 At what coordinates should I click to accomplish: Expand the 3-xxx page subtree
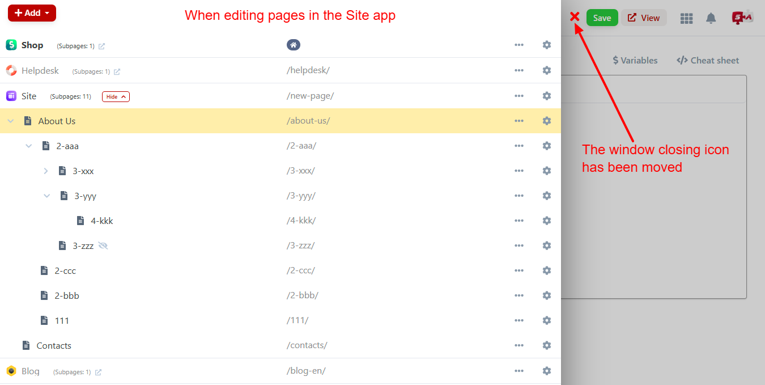(45, 171)
